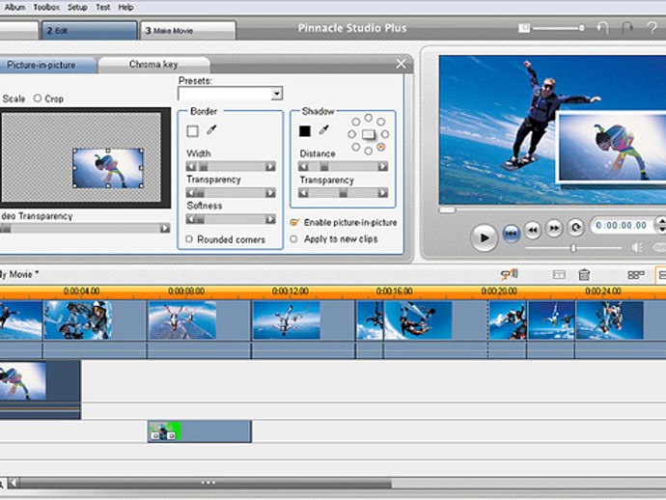Play the movie preview
This screenshot has height=500, width=666.
(484, 237)
